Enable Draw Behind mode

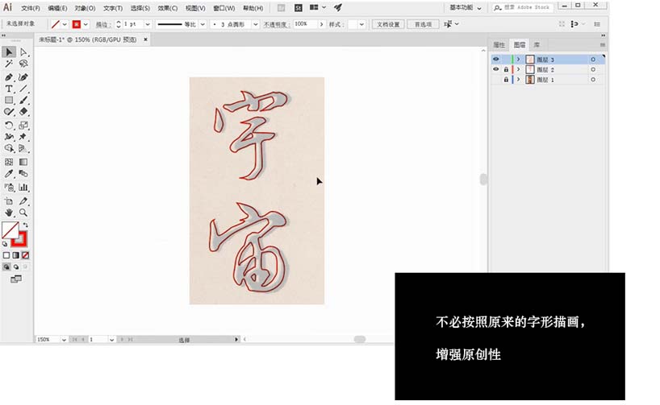coord(16,267)
